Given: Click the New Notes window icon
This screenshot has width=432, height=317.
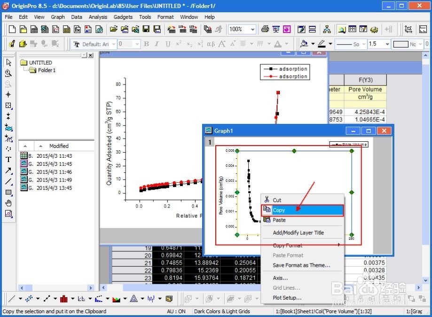Looking at the screenshot, I should click(99, 29).
